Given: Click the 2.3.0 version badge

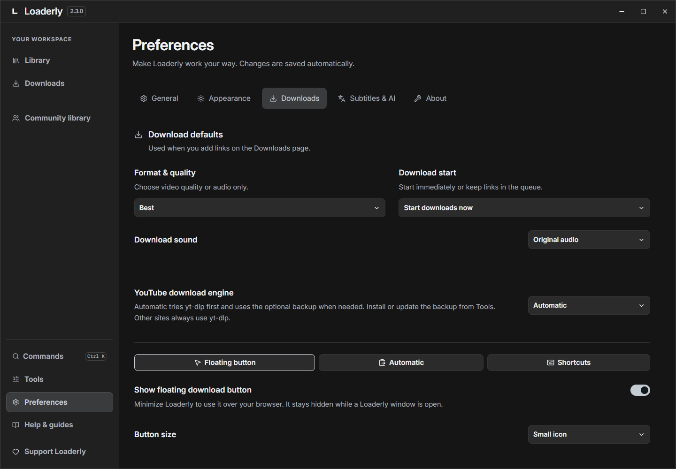Looking at the screenshot, I should point(77,11).
